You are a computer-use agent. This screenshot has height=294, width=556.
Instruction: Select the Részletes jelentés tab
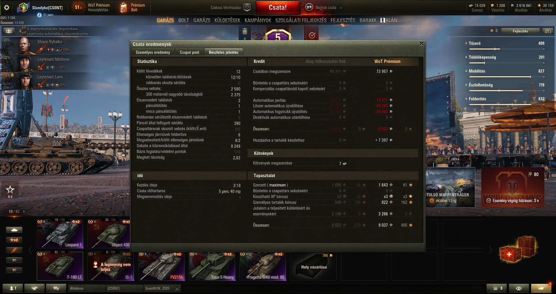click(224, 52)
